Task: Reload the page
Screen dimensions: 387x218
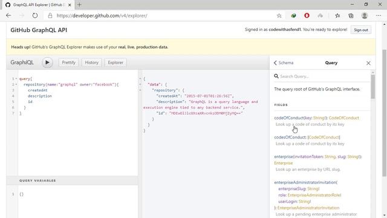Action: [35, 16]
